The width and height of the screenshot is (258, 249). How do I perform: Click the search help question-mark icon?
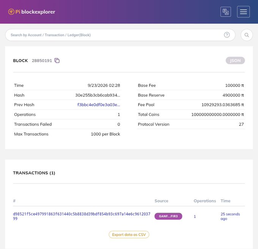227,35
